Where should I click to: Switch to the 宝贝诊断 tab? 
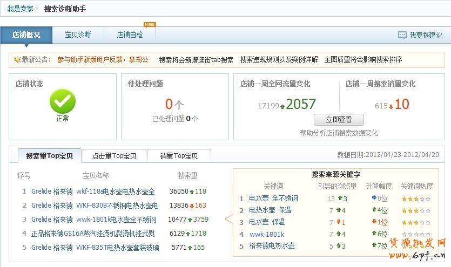78,35
